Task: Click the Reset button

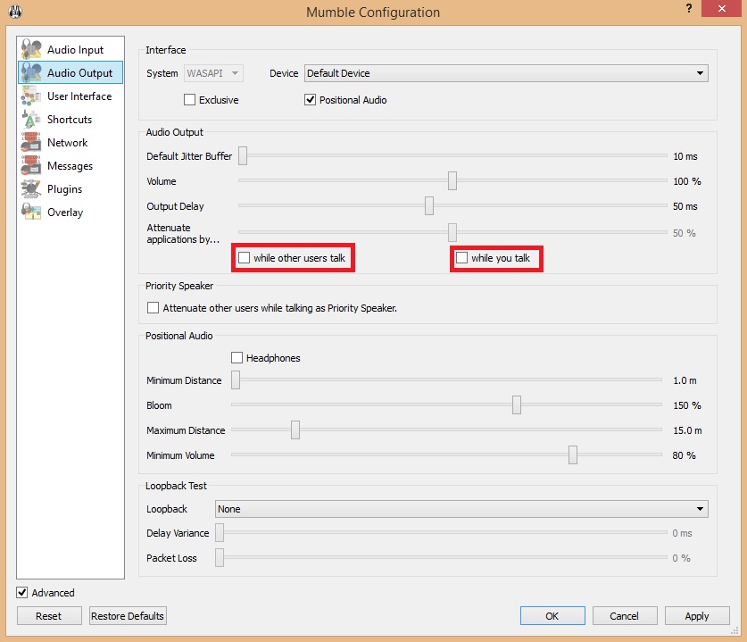Action: (48, 616)
